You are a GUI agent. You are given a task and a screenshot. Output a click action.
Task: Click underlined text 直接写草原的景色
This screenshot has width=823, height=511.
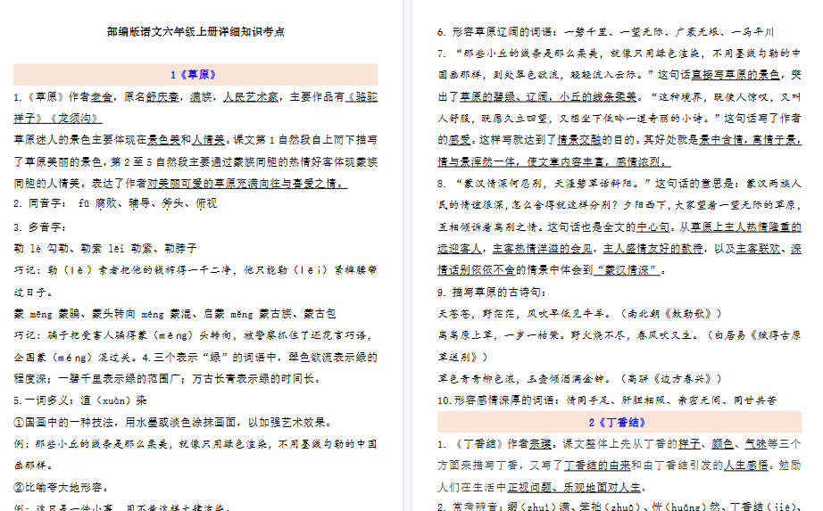click(736, 75)
